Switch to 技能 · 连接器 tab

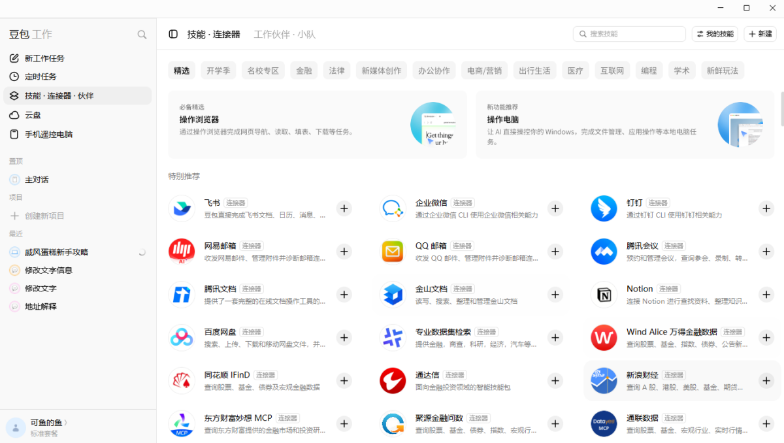[x=214, y=34]
